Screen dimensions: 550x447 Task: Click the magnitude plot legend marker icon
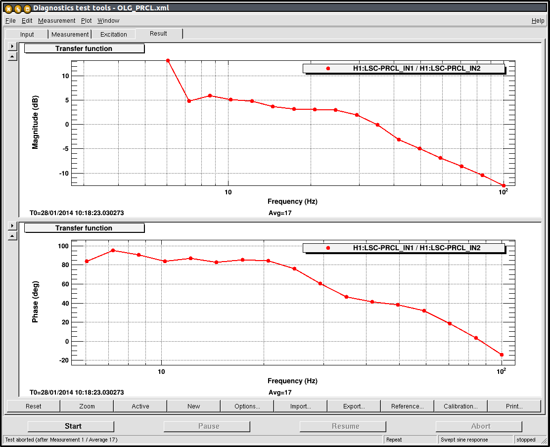328,68
